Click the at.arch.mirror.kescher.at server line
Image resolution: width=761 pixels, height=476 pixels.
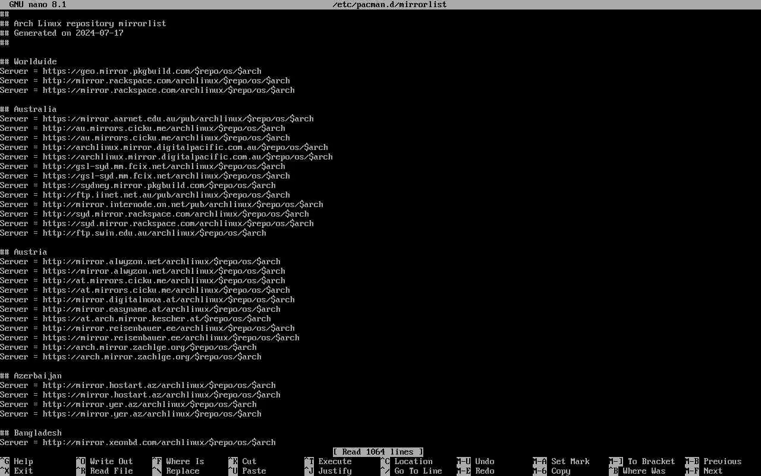coord(136,318)
